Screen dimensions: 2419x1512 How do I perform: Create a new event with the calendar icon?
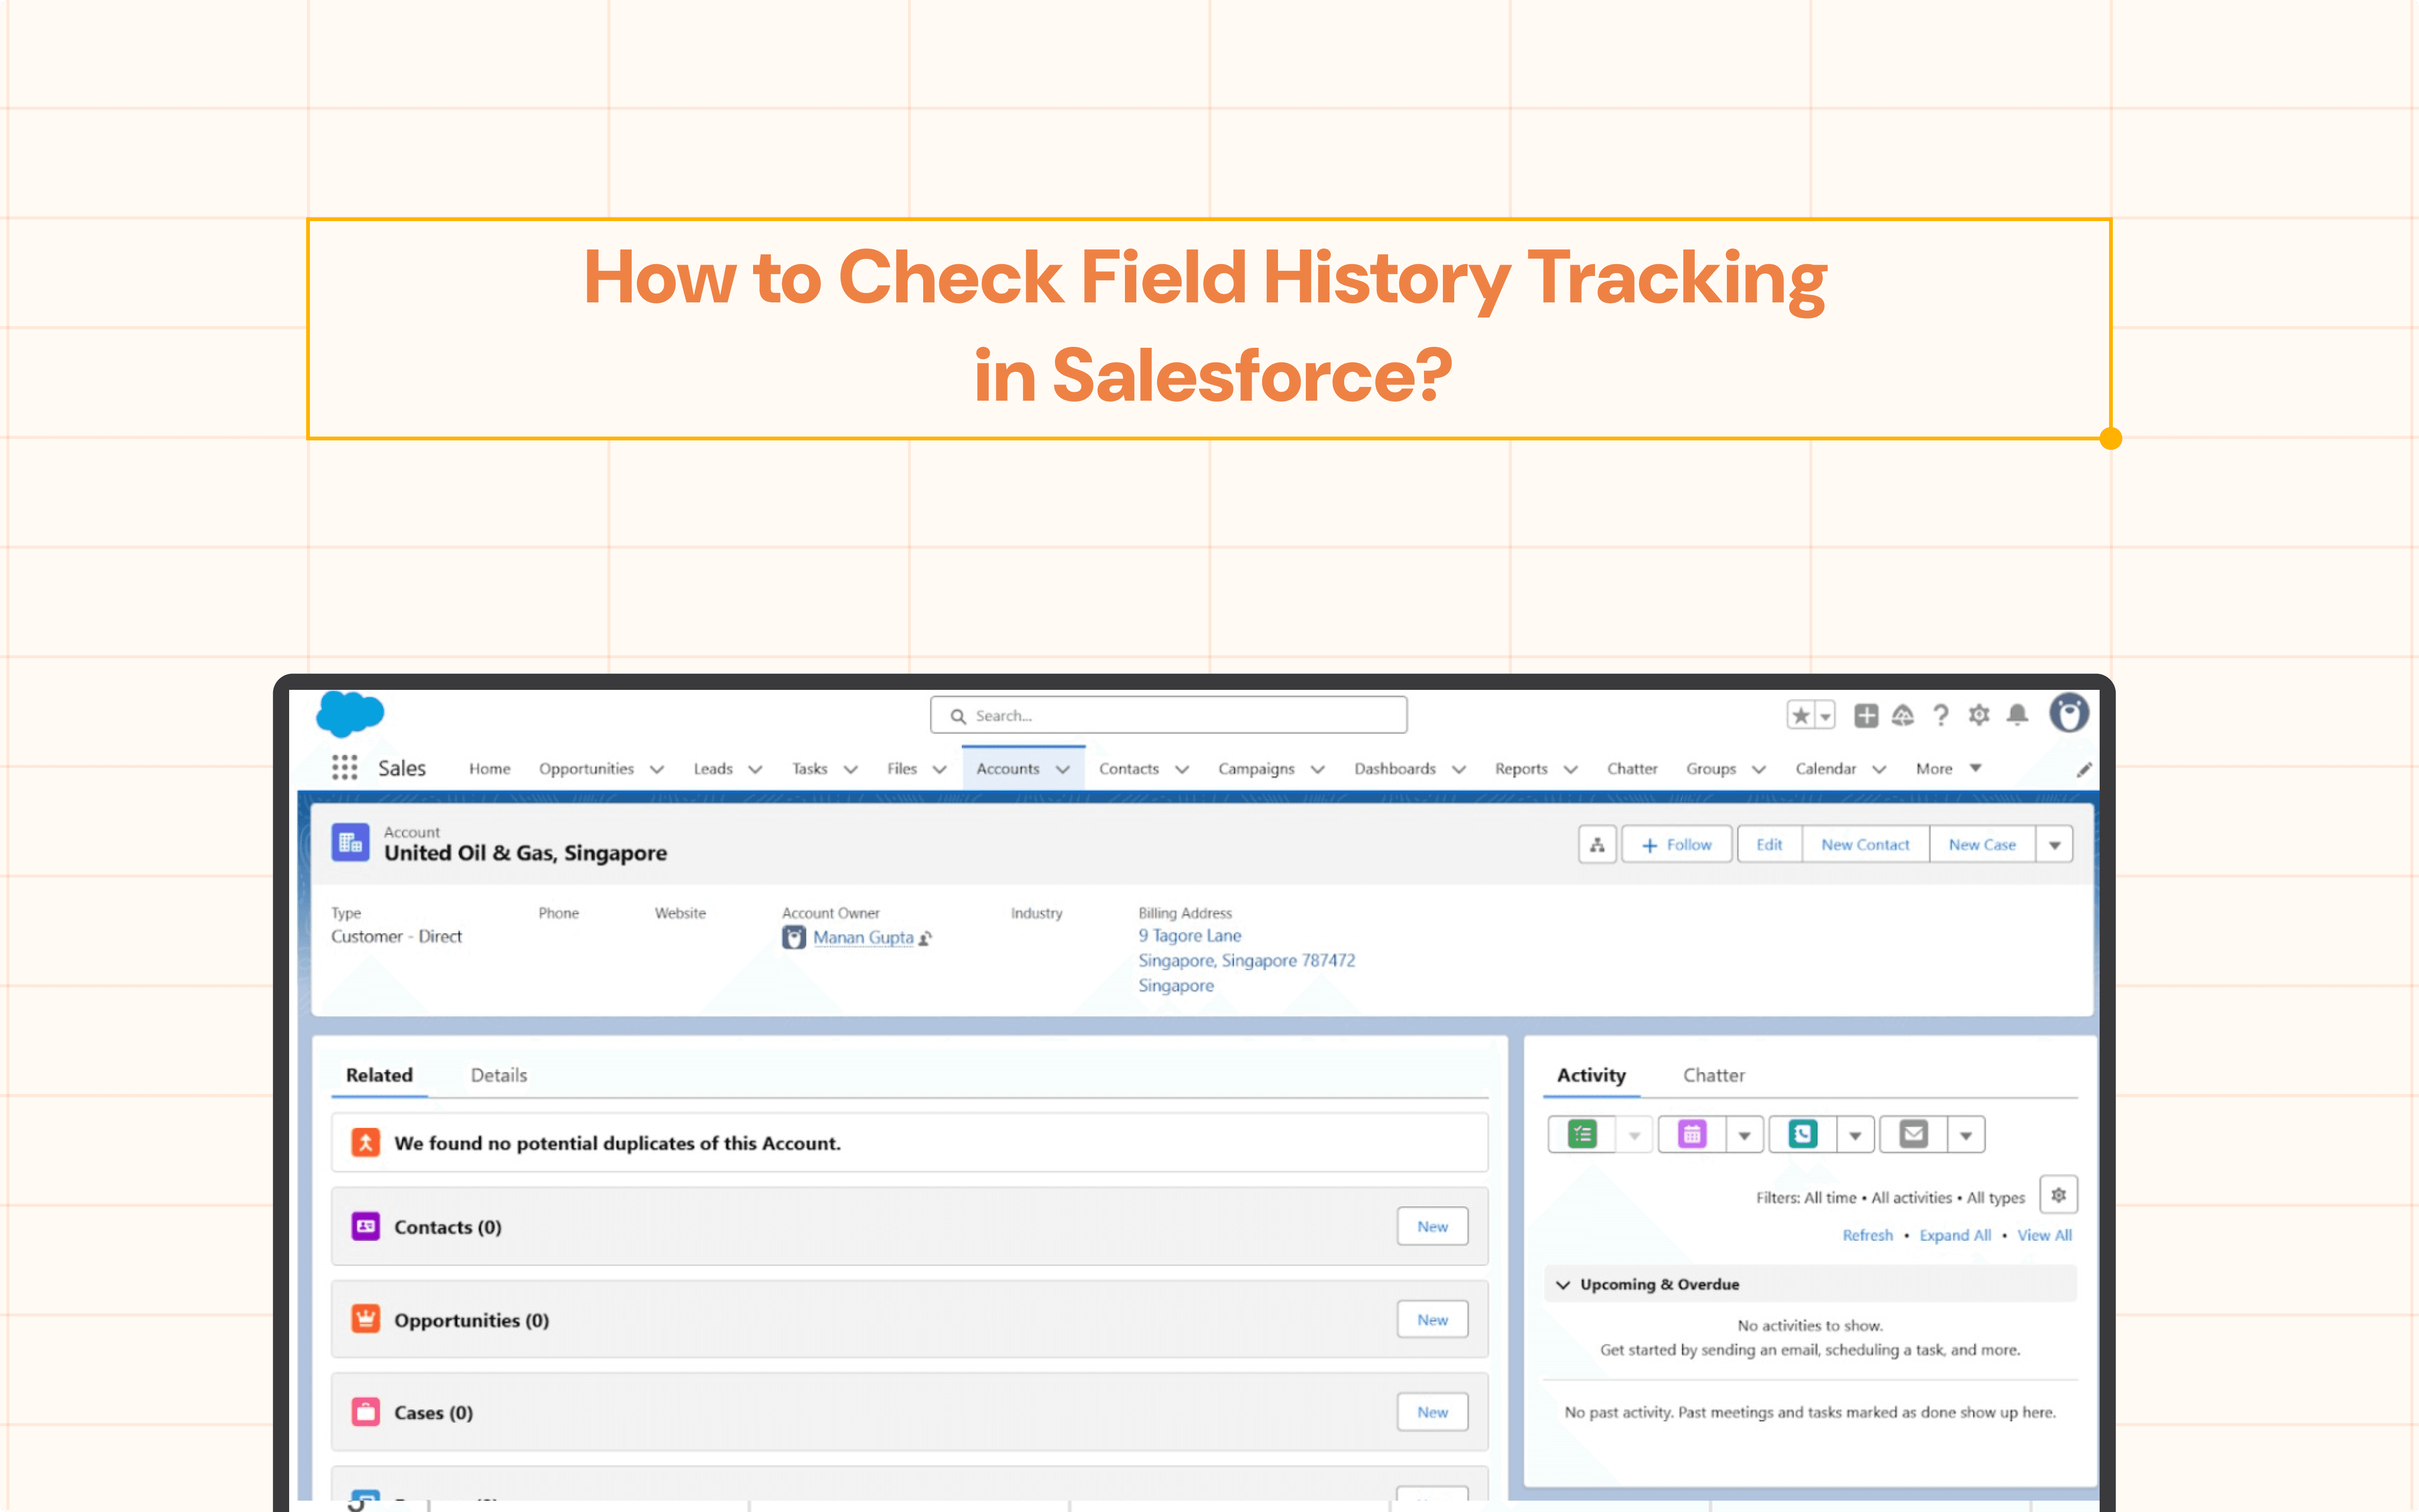click(x=1692, y=1134)
